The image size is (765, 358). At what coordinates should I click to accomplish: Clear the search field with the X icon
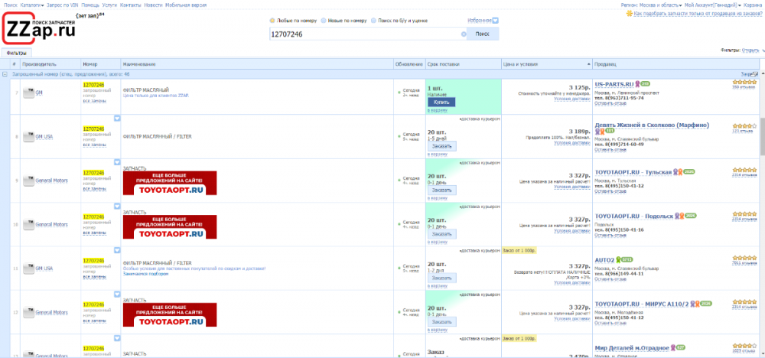[x=464, y=34]
